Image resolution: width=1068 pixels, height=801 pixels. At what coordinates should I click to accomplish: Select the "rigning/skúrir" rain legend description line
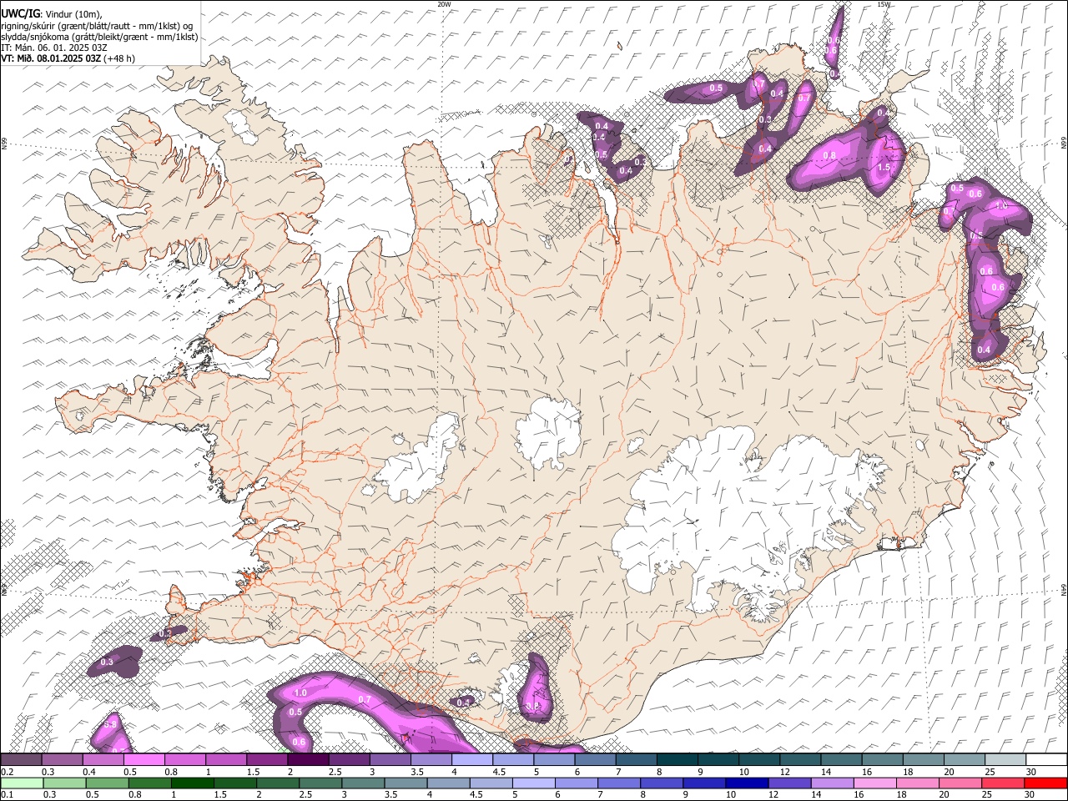(x=98, y=26)
